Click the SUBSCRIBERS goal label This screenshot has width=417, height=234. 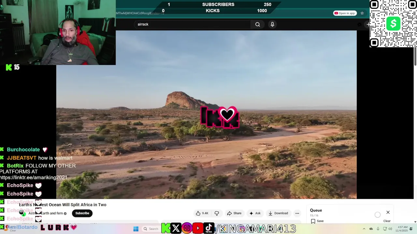tap(218, 5)
